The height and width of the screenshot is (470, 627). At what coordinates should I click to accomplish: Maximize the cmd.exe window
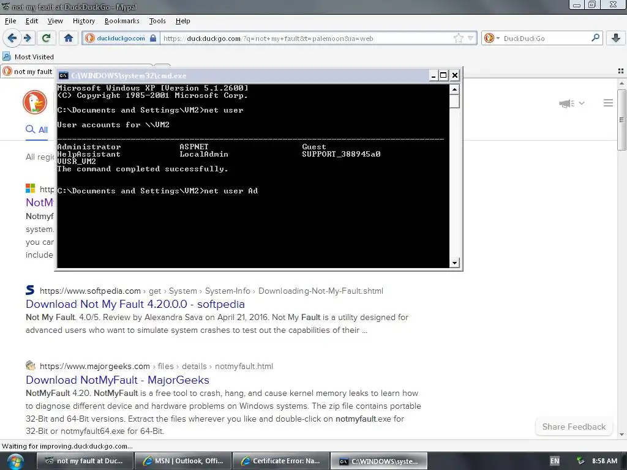pyautogui.click(x=443, y=75)
